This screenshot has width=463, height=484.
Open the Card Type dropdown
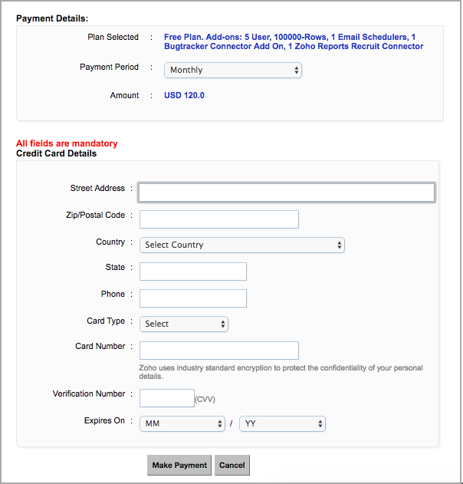click(184, 324)
